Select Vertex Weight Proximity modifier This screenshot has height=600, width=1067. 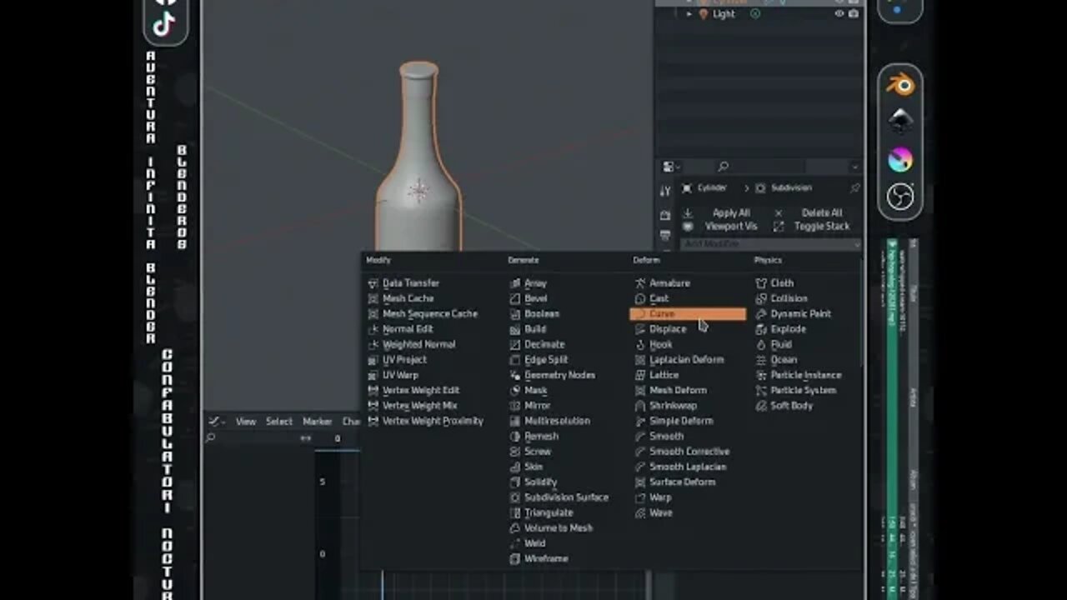[x=433, y=421]
